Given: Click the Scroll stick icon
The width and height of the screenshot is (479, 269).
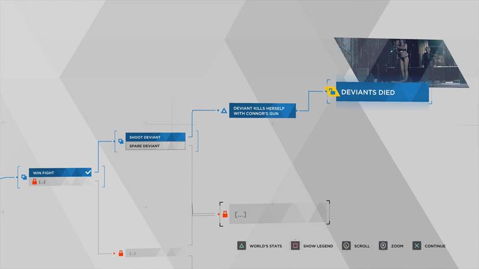Looking at the screenshot, I should point(346,246).
